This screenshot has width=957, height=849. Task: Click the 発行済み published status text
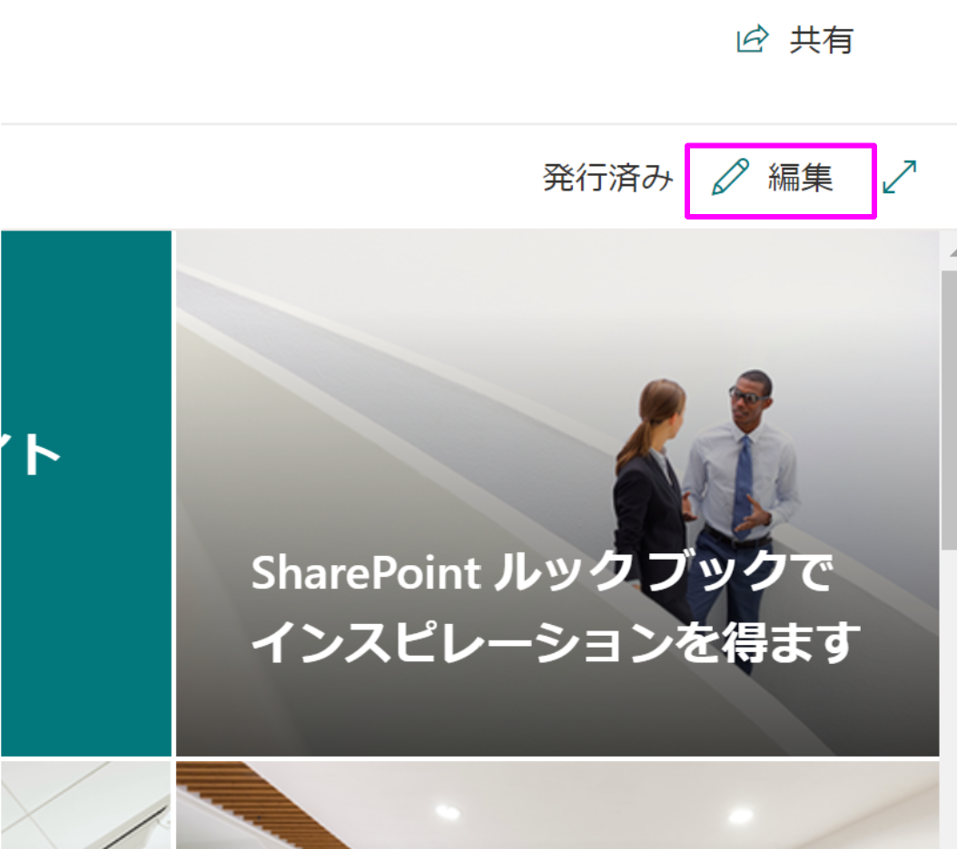608,178
